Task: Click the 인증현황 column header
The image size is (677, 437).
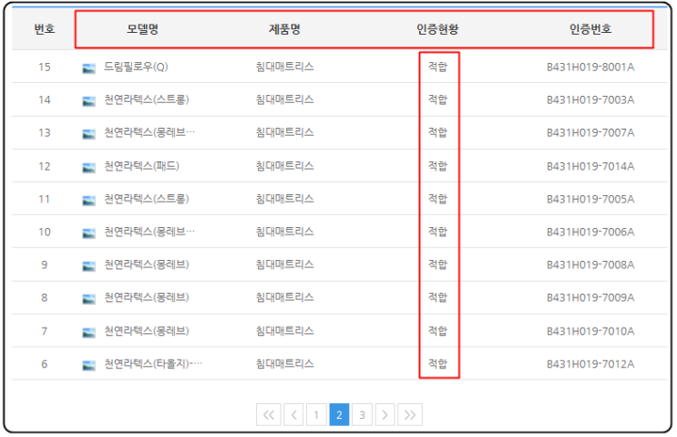Action: [437, 29]
